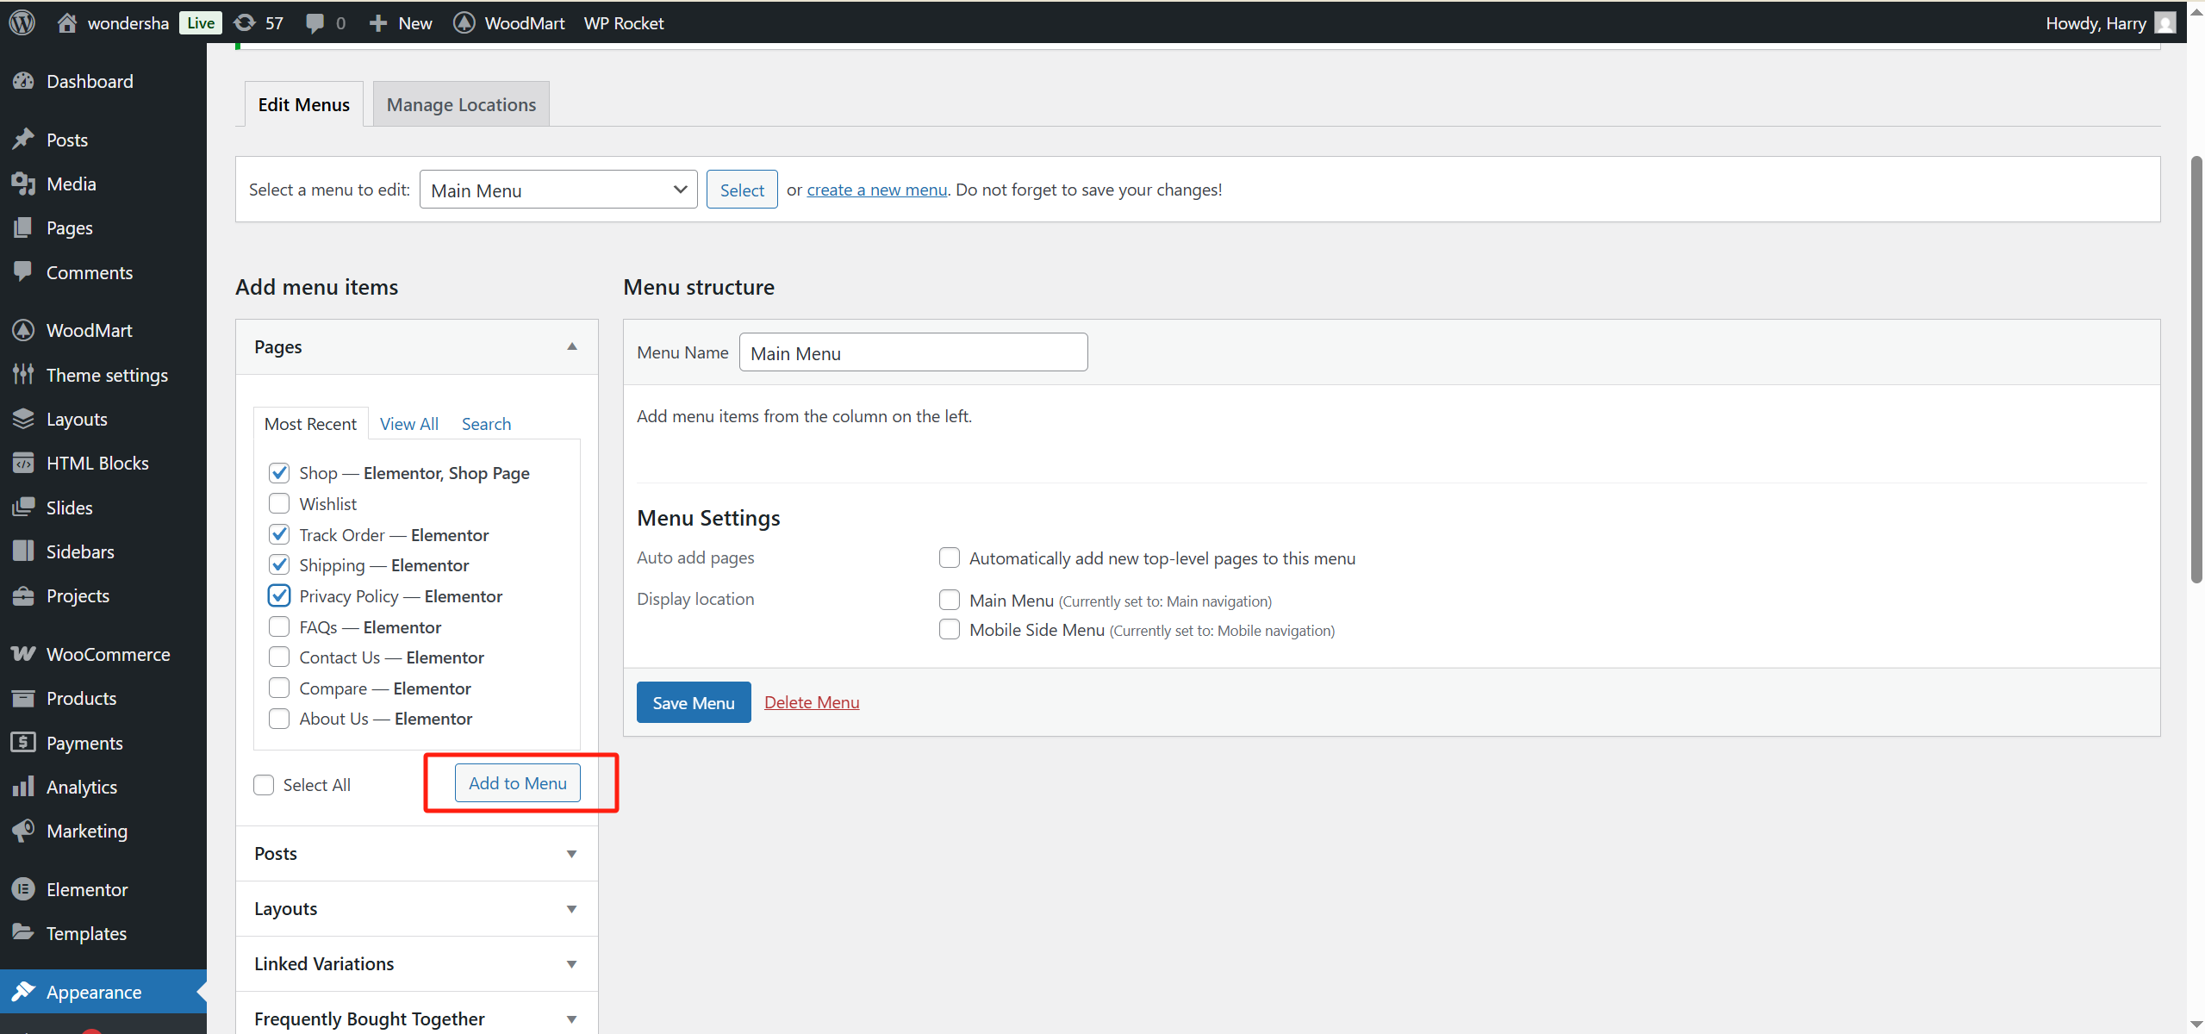The image size is (2205, 1034).
Task: Uncheck the Privacy Policy page checkbox
Action: click(x=279, y=595)
